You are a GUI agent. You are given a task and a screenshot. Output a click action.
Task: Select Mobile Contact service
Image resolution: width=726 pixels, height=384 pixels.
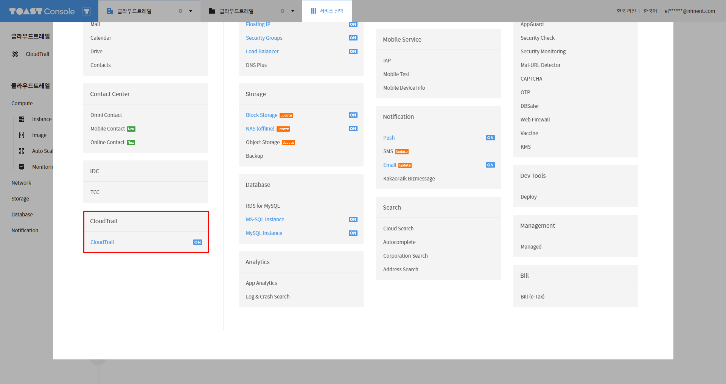[107, 129]
